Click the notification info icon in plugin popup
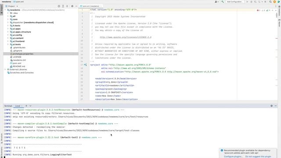Viewport: 281px width, 158px height. coord(222,151)
